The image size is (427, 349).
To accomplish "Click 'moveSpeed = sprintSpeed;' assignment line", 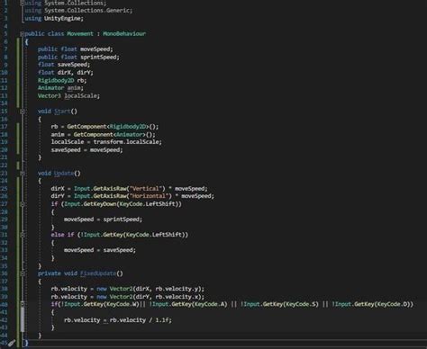I will 103,219.
